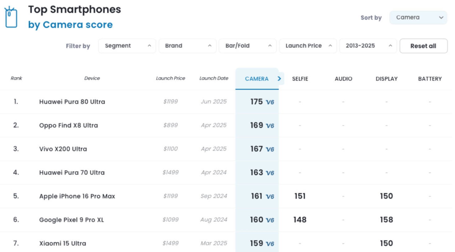
Task: Click the 'by Camera score' subtitle
Action: tap(71, 25)
